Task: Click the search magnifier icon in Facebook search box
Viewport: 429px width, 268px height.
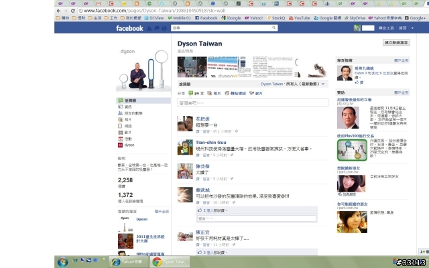Action: point(273,27)
